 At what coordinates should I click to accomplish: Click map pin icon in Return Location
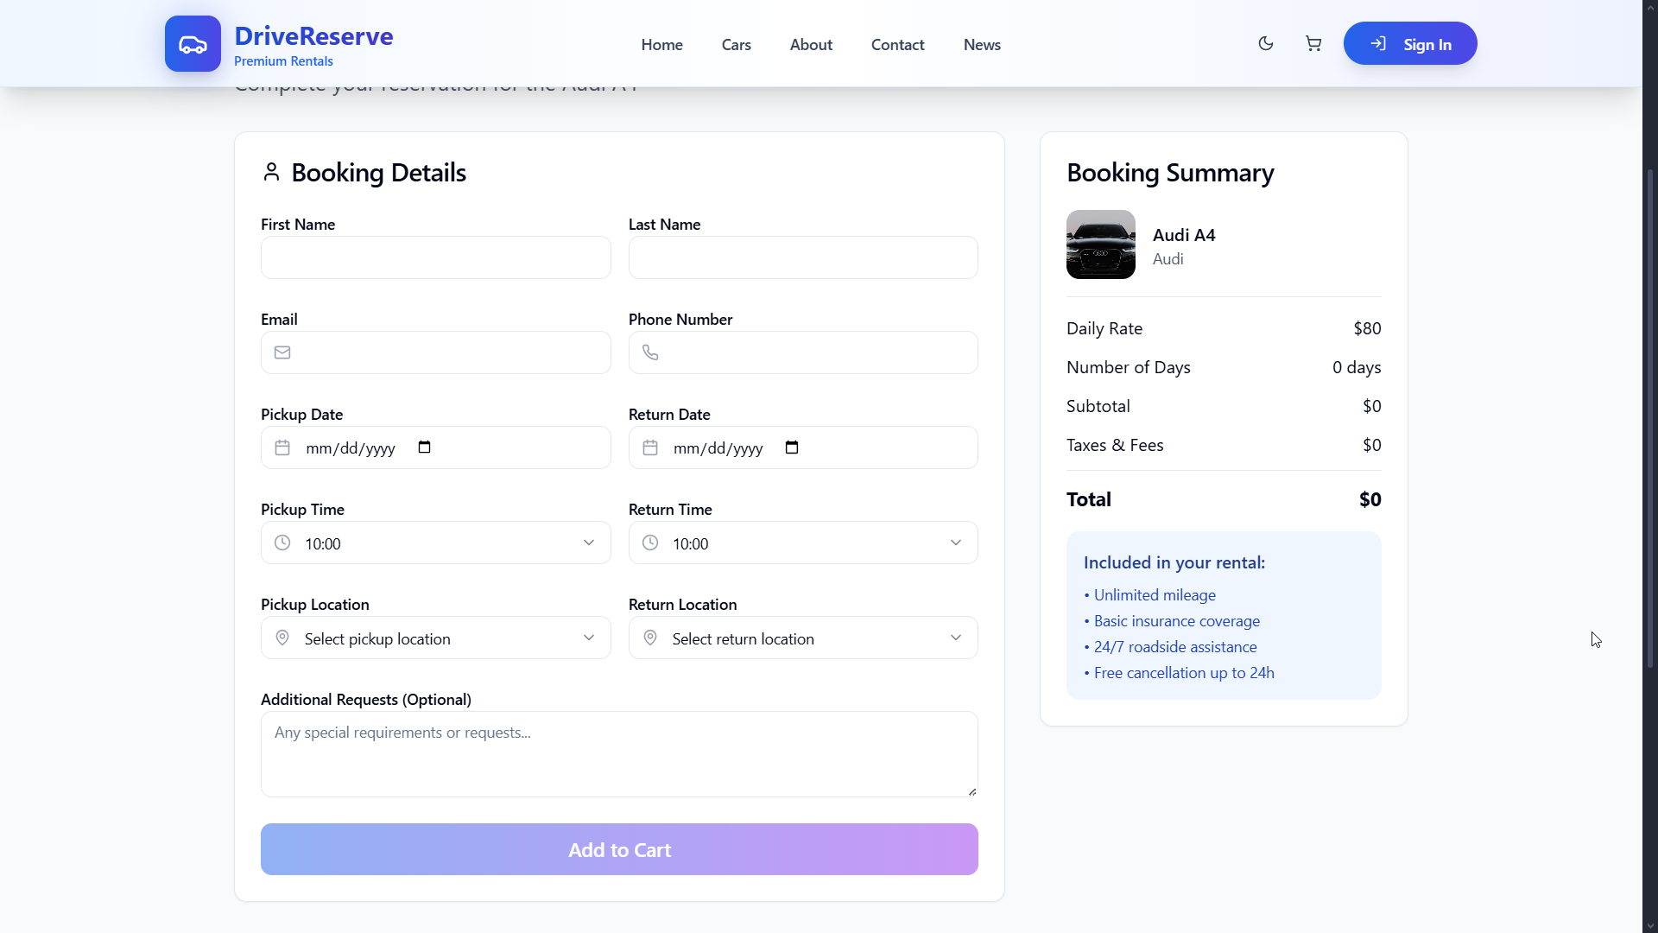[650, 638]
